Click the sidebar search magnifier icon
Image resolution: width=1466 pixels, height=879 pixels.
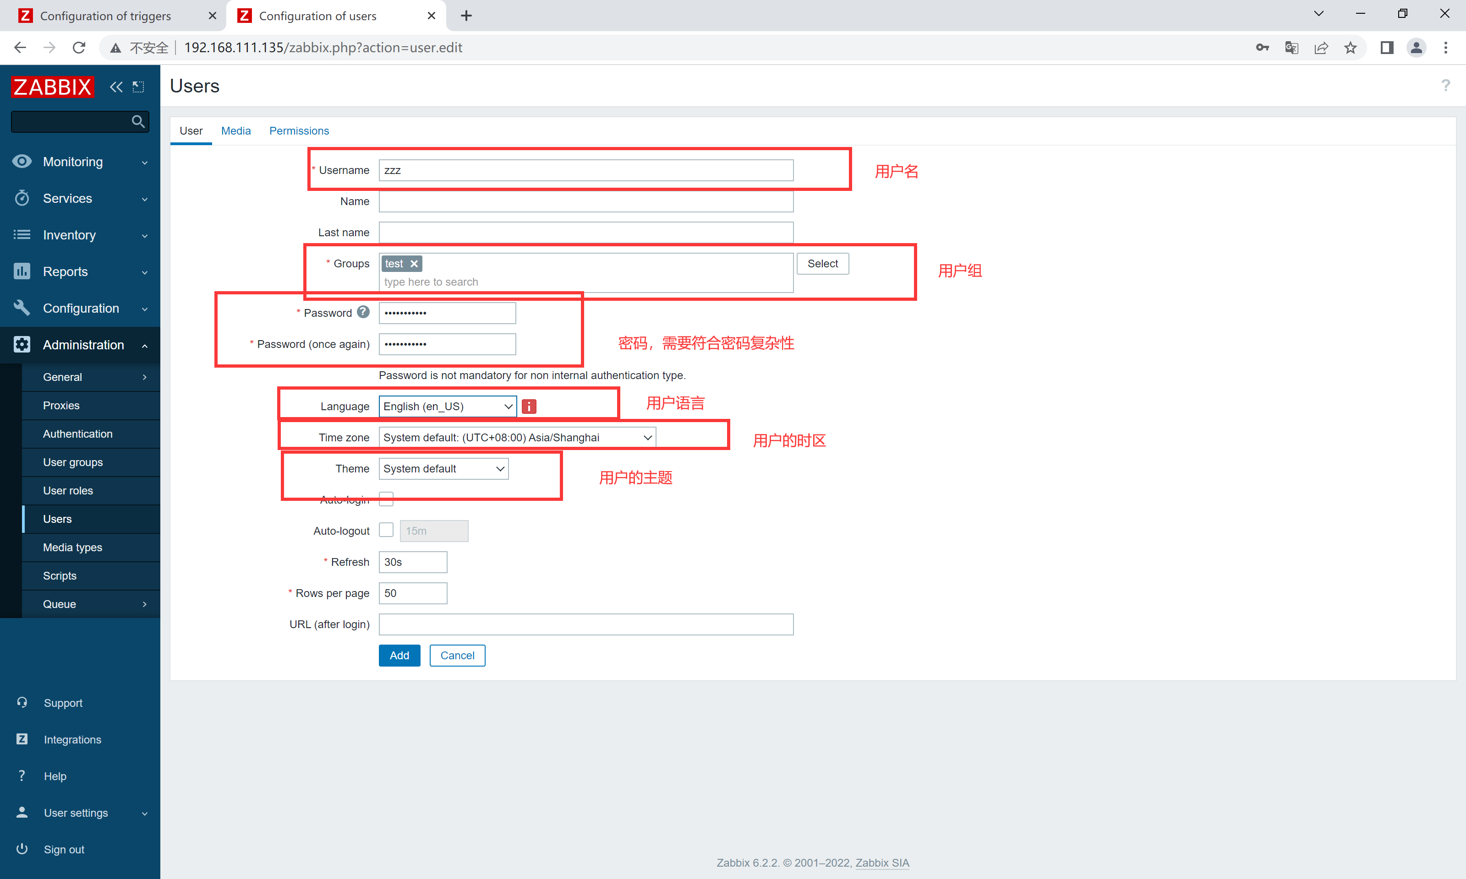point(138,121)
